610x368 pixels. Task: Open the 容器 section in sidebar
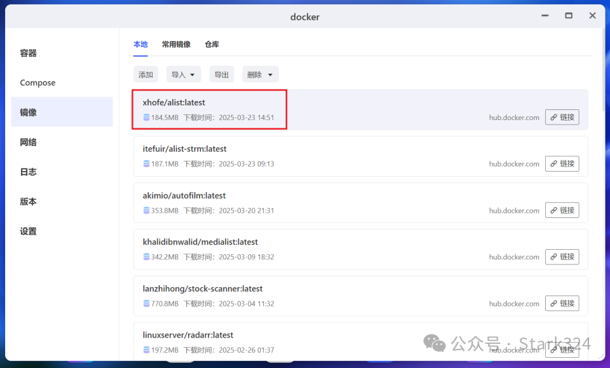pos(29,53)
